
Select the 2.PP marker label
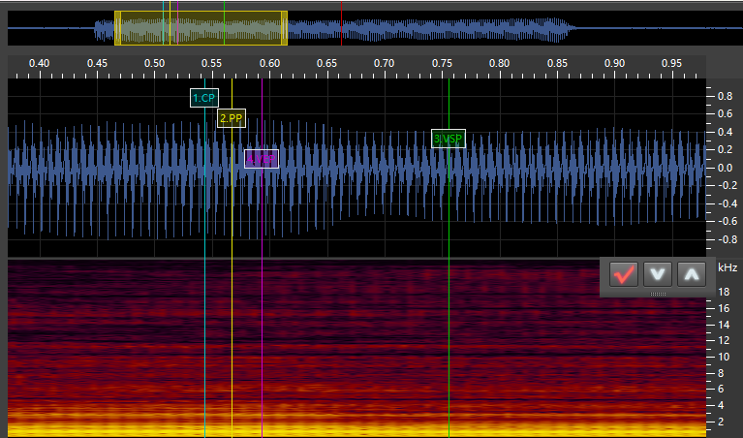point(231,119)
